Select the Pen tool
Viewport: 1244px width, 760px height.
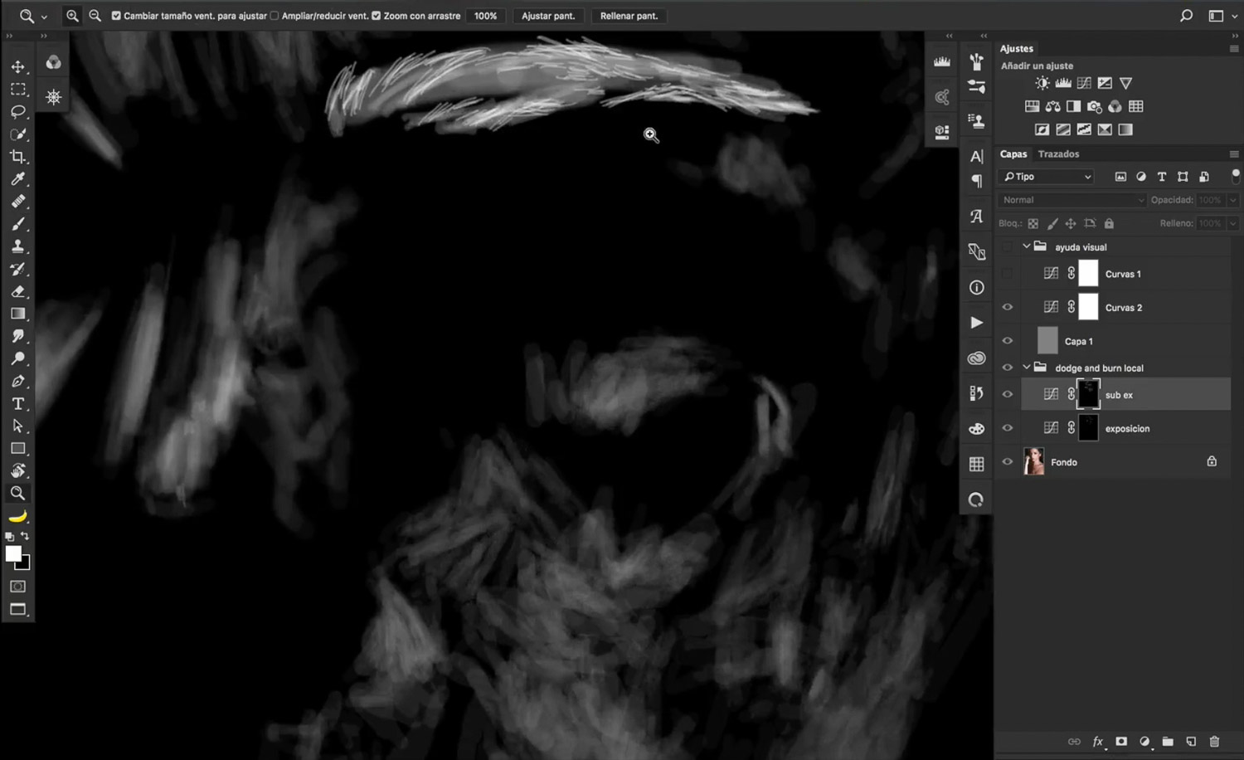[17, 381]
